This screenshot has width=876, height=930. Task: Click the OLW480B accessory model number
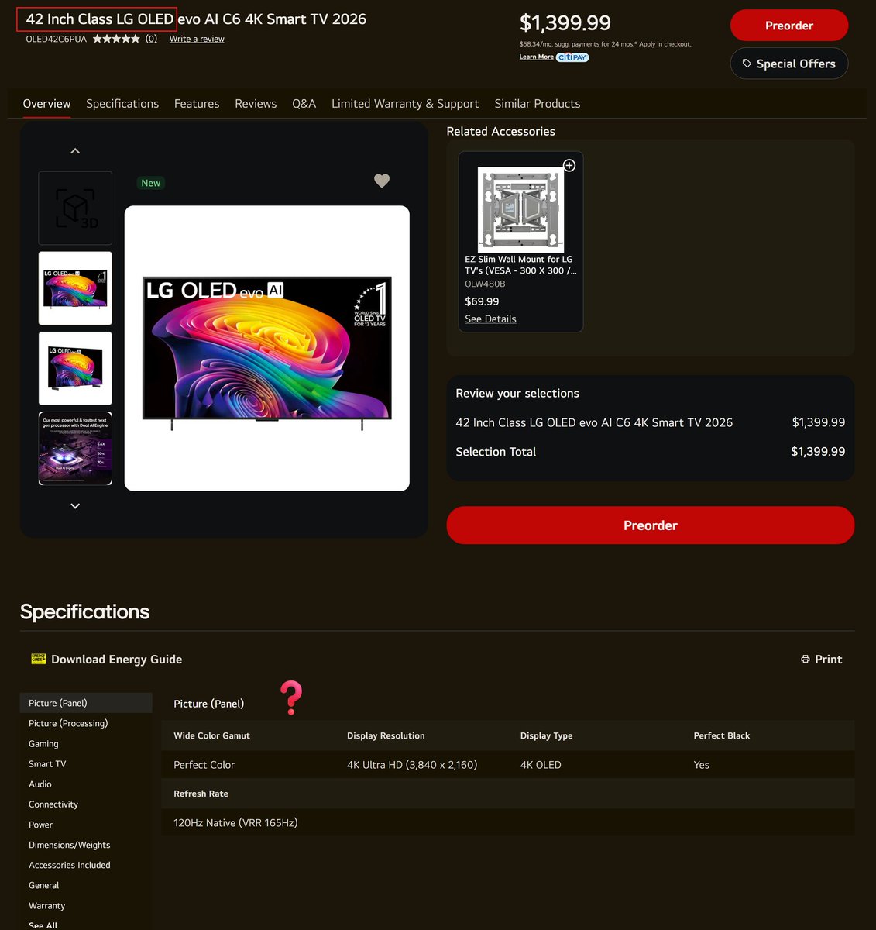point(485,284)
